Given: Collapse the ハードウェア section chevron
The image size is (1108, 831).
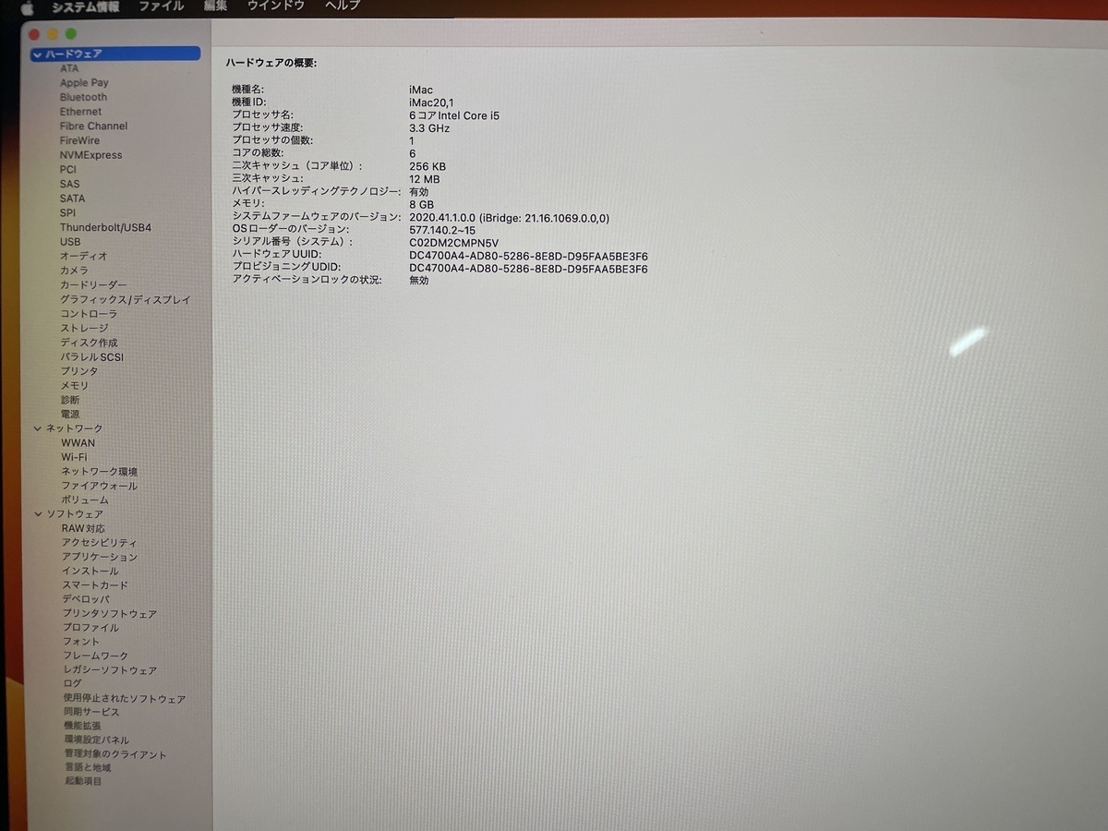Looking at the screenshot, I should (x=37, y=54).
